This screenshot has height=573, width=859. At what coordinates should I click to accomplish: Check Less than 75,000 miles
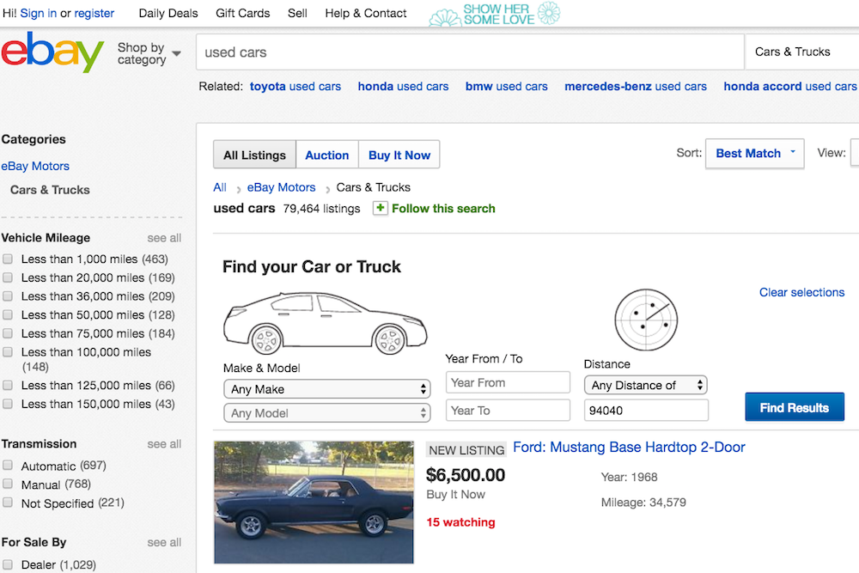pyautogui.click(x=8, y=333)
